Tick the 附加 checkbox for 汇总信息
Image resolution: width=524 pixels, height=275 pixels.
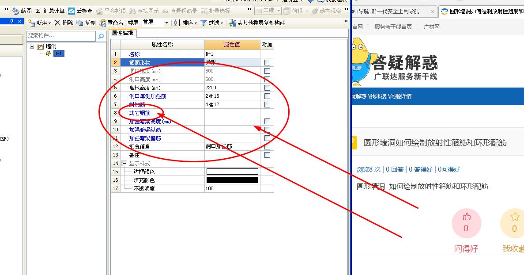[x=267, y=146]
